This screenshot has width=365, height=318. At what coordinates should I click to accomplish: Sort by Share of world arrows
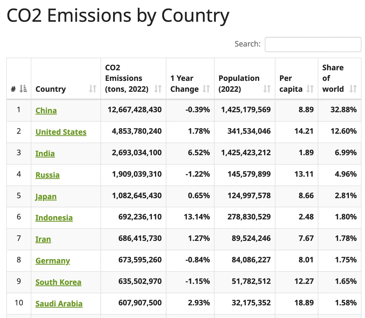pyautogui.click(x=353, y=89)
